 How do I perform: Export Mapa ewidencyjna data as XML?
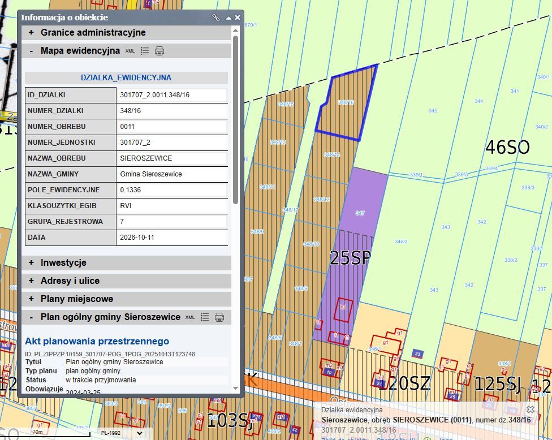point(130,51)
